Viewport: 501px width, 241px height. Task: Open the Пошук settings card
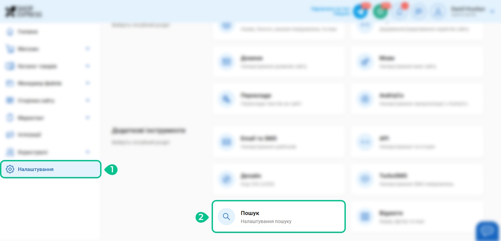pos(279,216)
